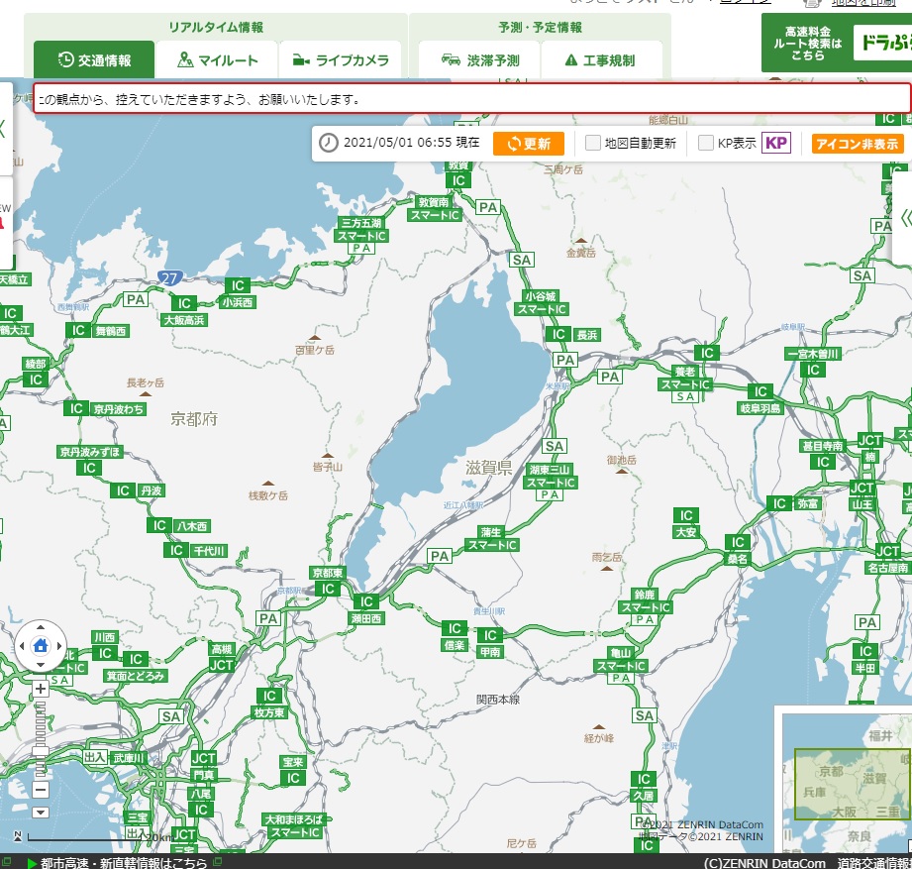Image resolution: width=912 pixels, height=869 pixels.
Task: Pan the map up with the arrow
Action: coord(41,628)
